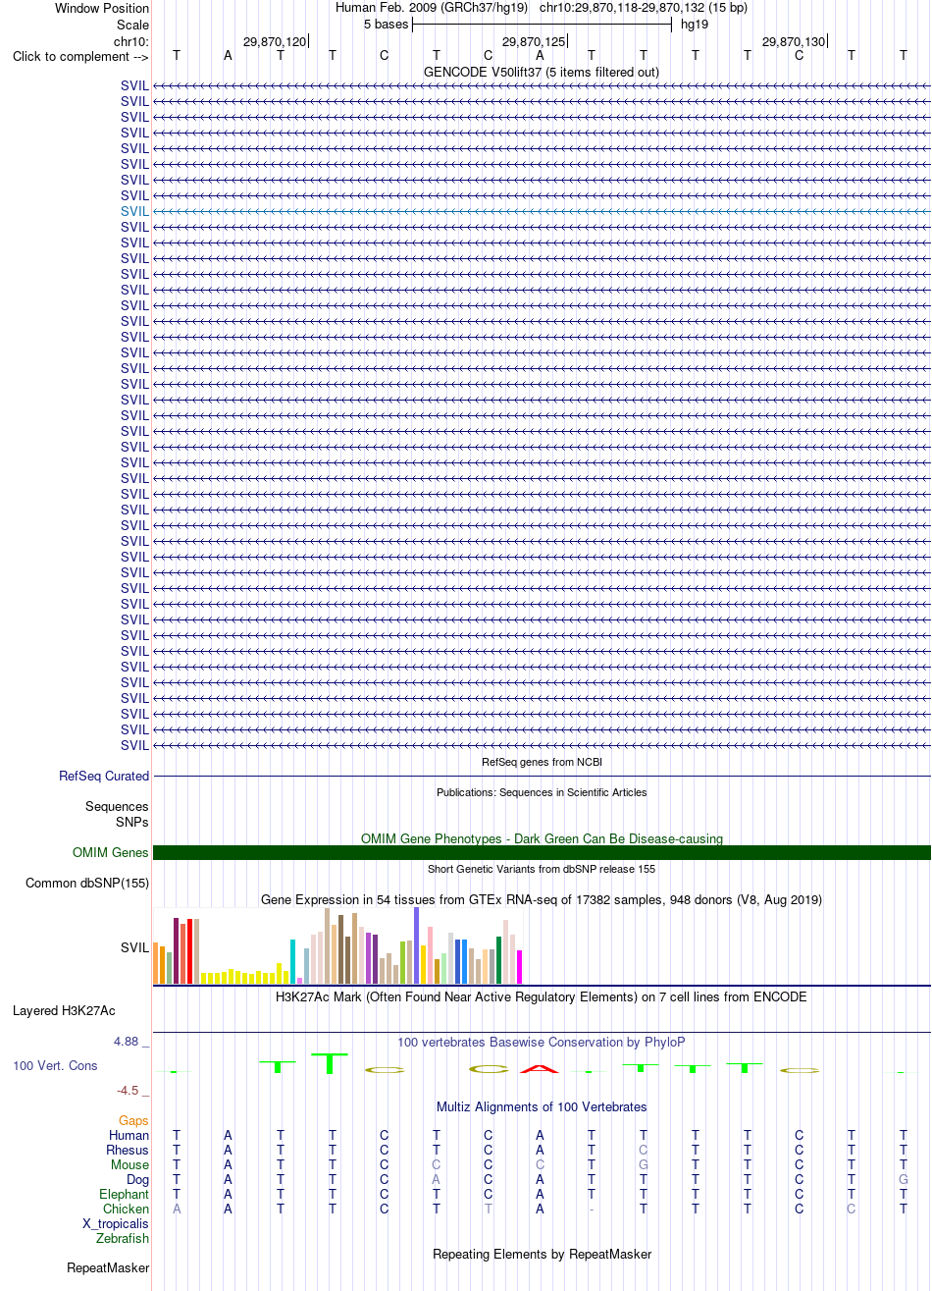Click the Zebrafish species label
This screenshot has width=932, height=1291.
123,1238
